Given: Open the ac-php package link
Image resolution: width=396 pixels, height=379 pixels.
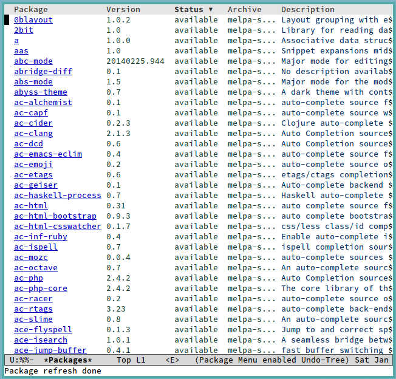Looking at the screenshot, I should [x=29, y=278].
